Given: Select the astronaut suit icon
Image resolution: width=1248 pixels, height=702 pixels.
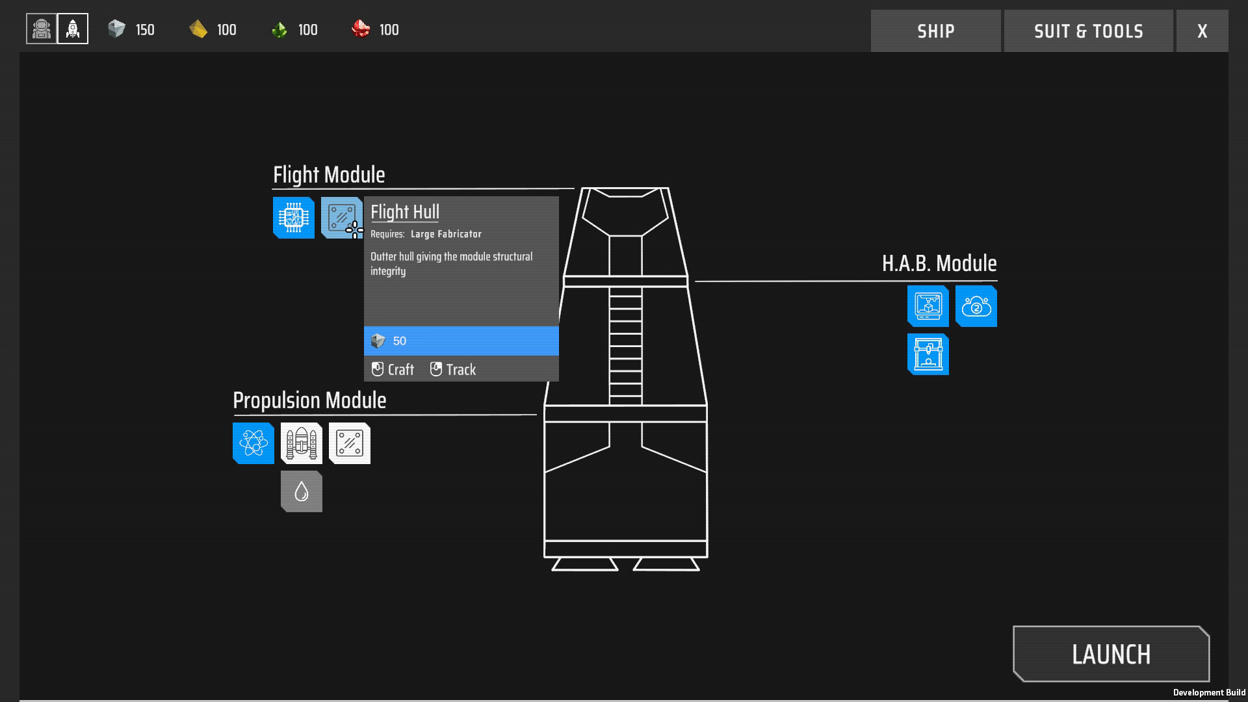Looking at the screenshot, I should [x=42, y=29].
